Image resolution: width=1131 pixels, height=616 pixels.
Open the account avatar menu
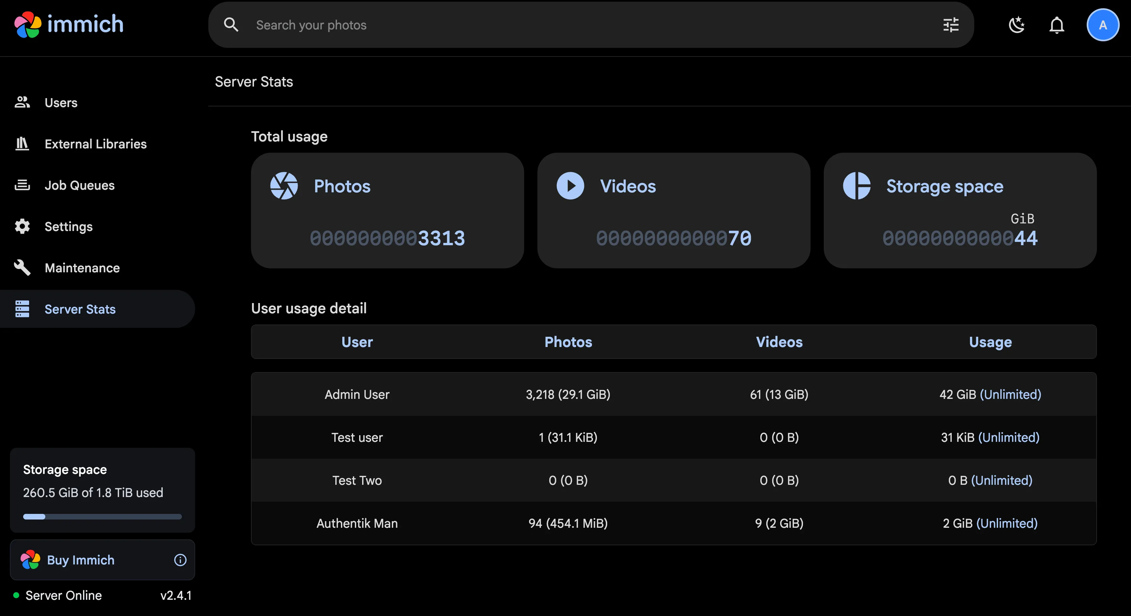tap(1103, 25)
